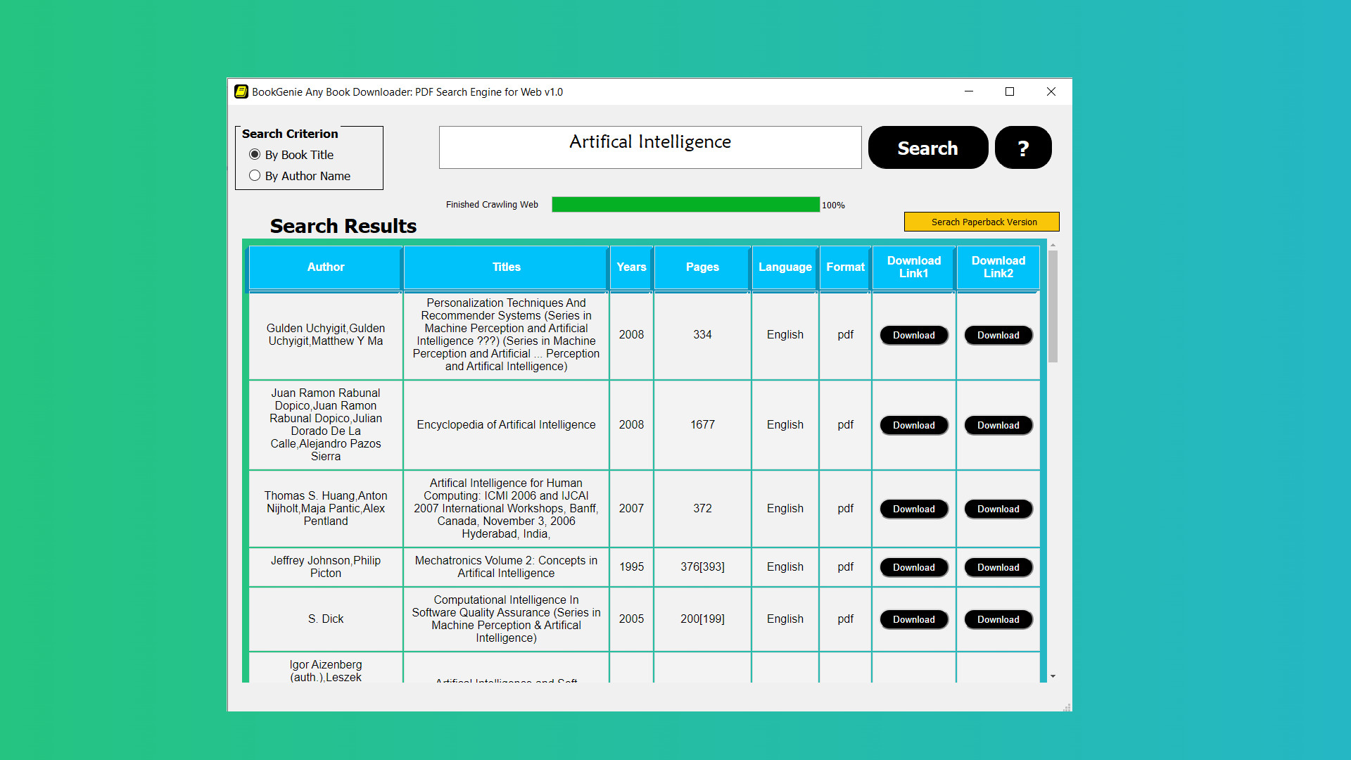
Task: Click the black Search button
Action: click(x=928, y=148)
